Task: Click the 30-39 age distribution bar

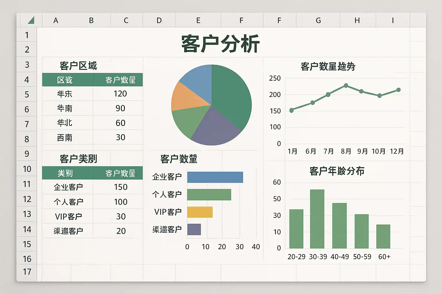Action: (317, 219)
